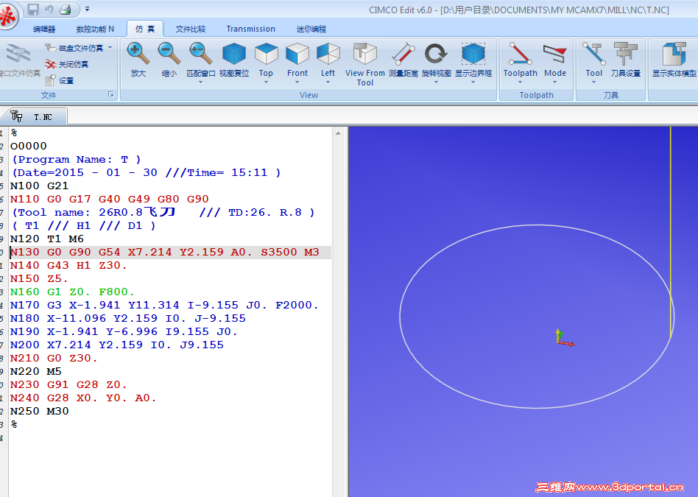Click the Mode icon in Toolpath group

[x=554, y=54]
